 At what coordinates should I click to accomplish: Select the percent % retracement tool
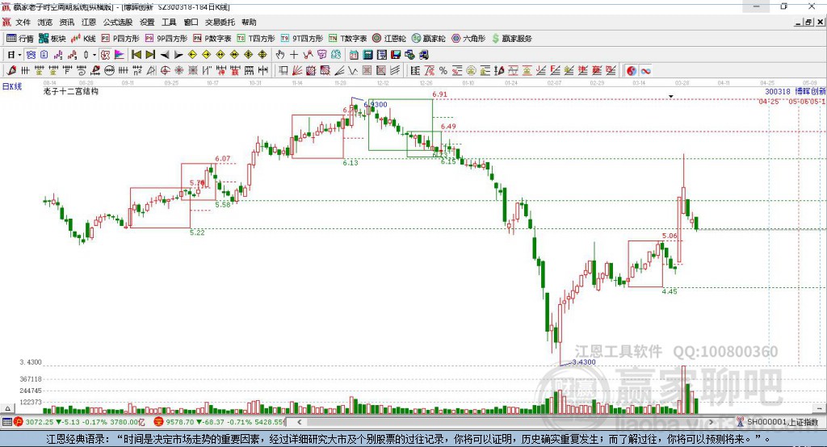(443, 71)
